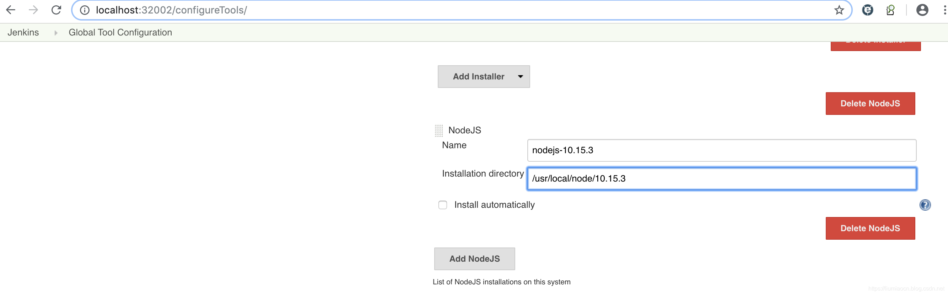Click the browser forward arrow
948x295 pixels.
click(x=33, y=10)
